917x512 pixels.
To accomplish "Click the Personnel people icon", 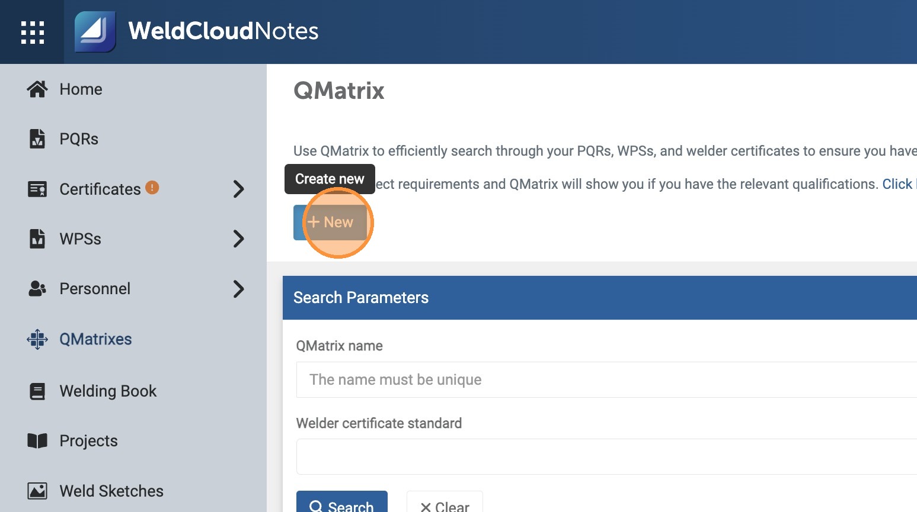I will (x=37, y=289).
